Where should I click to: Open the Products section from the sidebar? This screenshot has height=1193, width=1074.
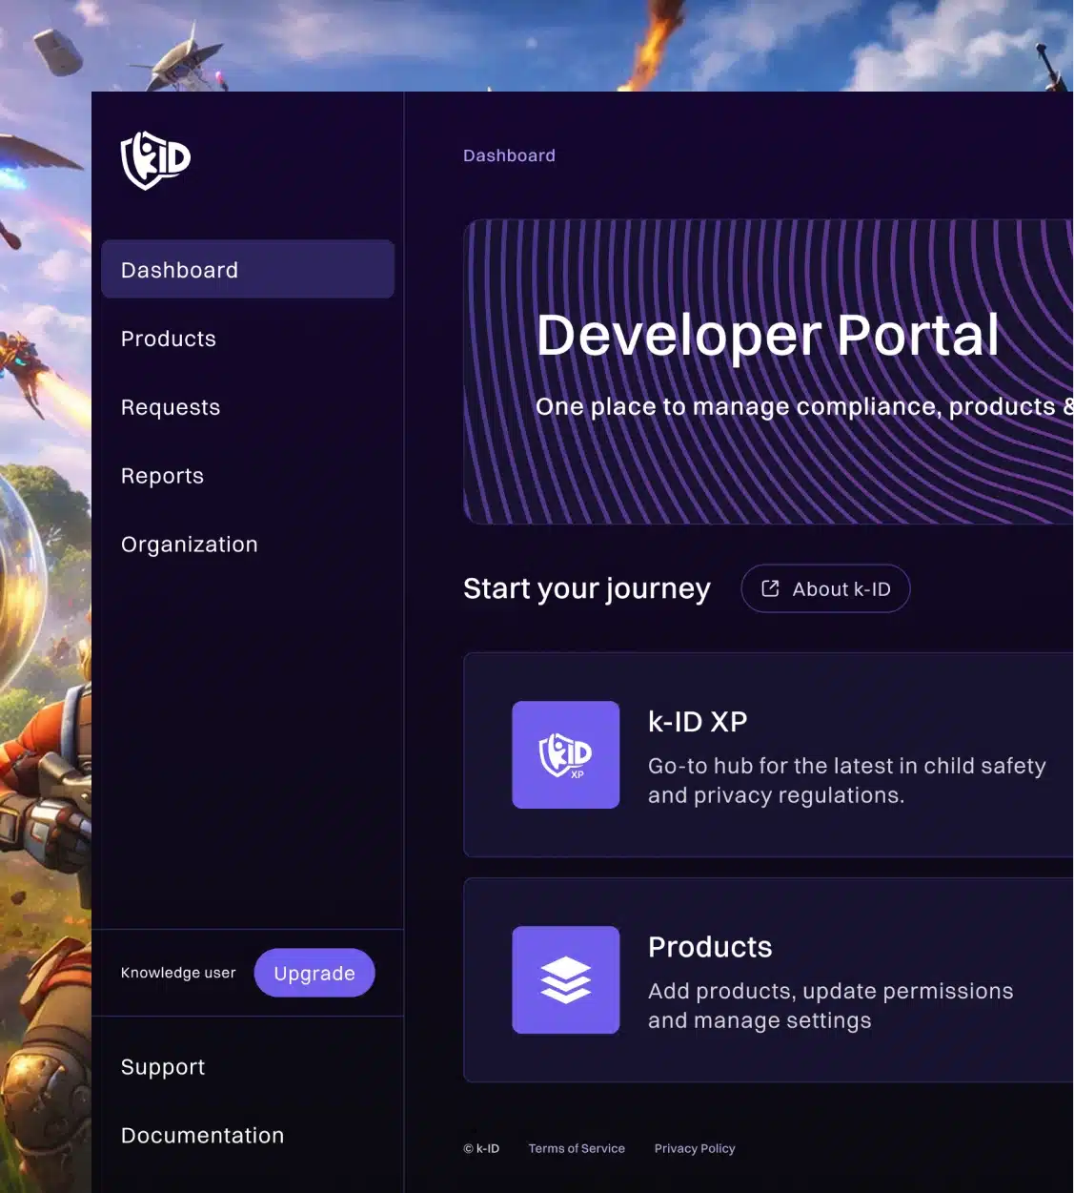coord(168,339)
